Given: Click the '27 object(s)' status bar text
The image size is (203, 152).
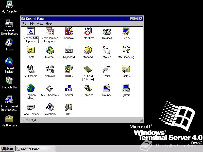Looking at the screenshot, I should 29,120.
